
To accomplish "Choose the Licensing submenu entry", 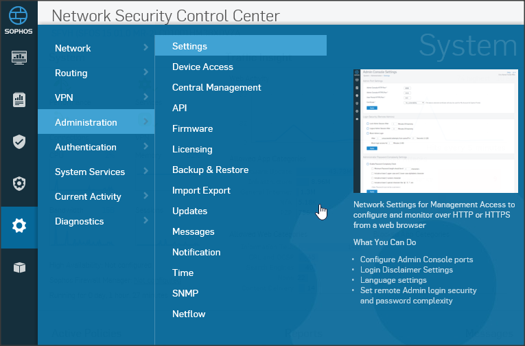I will 192,149.
